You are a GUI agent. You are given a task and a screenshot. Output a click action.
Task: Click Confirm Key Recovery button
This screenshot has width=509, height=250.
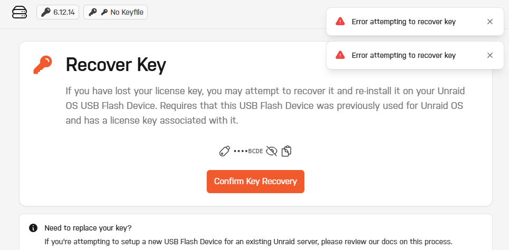pyautogui.click(x=255, y=182)
